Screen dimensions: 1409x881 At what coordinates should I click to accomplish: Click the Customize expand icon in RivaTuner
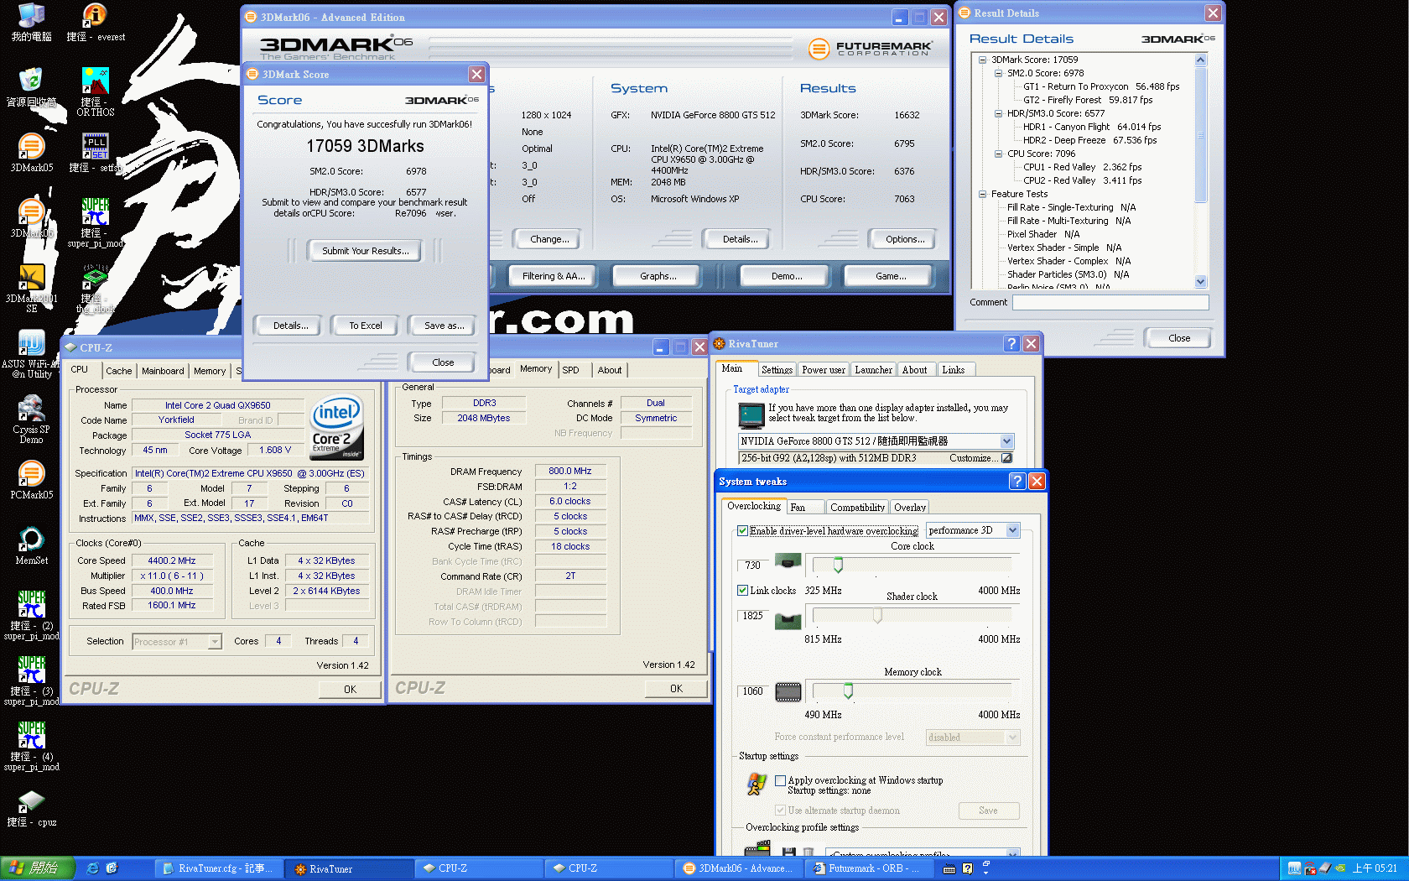pyautogui.click(x=1006, y=458)
